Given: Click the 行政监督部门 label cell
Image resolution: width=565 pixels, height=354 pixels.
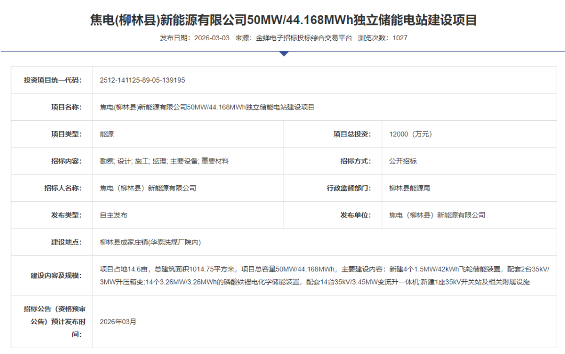Looking at the screenshot, I should tap(348, 188).
